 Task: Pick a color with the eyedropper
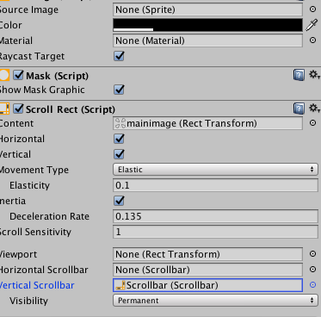312,25
